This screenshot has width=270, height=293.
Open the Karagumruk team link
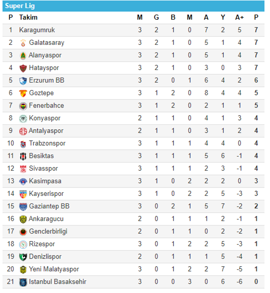[x=37, y=30]
